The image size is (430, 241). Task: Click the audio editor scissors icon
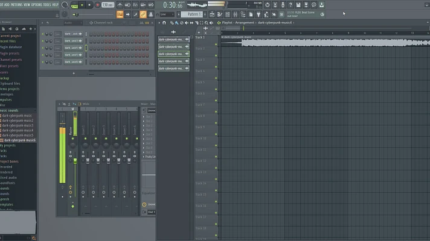[275, 5]
